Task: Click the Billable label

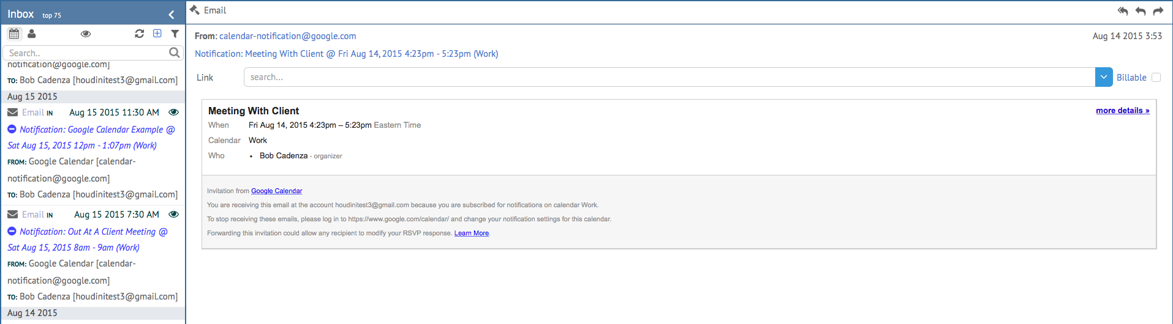Action: coord(1131,78)
